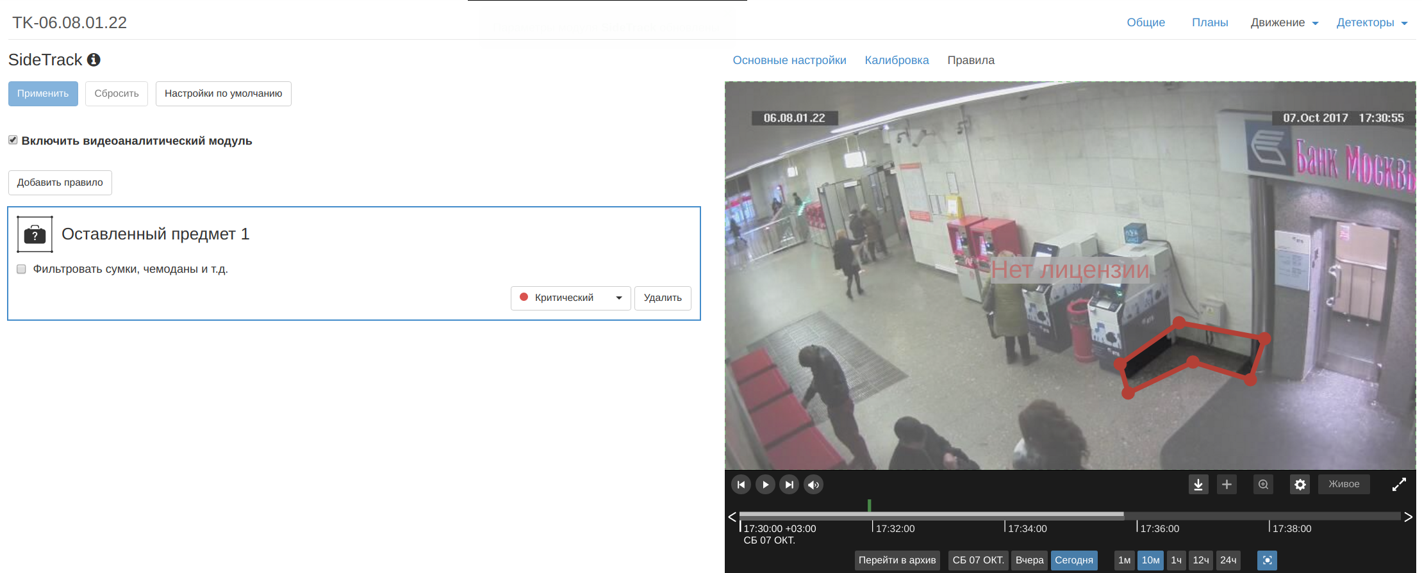The image size is (1422, 573).
Task: Set timeline scale to 1м
Action: click(x=1125, y=560)
